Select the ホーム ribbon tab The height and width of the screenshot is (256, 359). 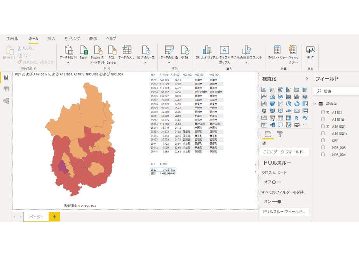coord(34,39)
